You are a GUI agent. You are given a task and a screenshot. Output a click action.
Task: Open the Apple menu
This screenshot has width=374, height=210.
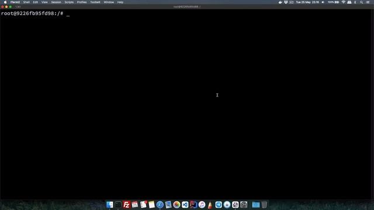(5, 2)
